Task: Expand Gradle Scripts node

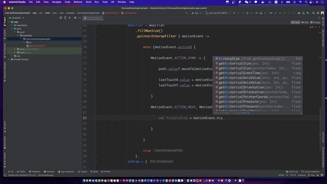Action: pos(9,59)
